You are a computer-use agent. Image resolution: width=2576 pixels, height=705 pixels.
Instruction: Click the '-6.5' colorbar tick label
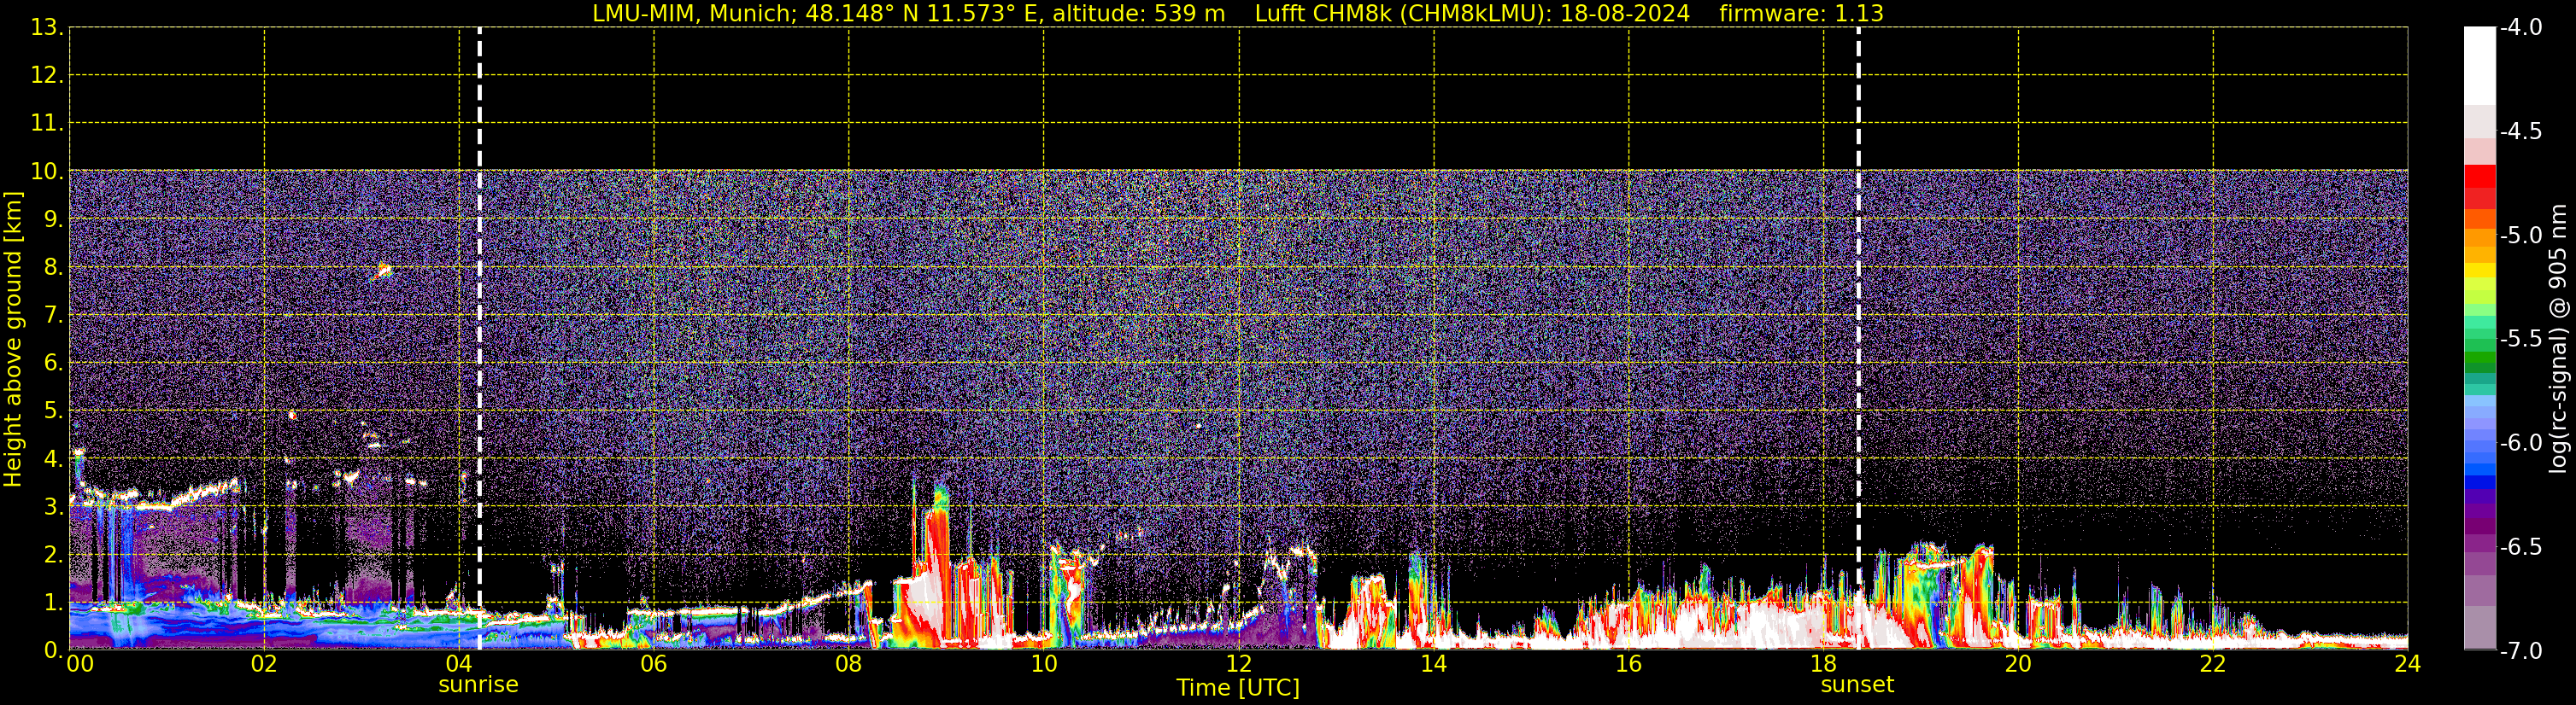coord(2520,546)
